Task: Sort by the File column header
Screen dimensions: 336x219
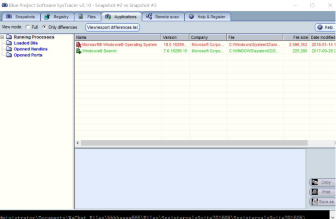Action: [255, 37]
